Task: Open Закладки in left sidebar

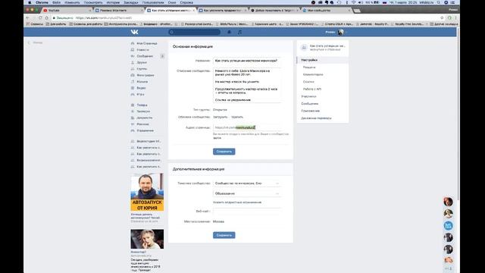Action: [143, 111]
